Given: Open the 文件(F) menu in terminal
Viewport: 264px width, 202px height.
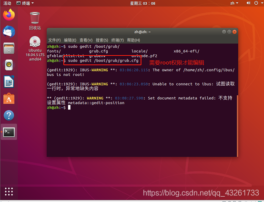Looking at the screenshot, I should (54, 40).
